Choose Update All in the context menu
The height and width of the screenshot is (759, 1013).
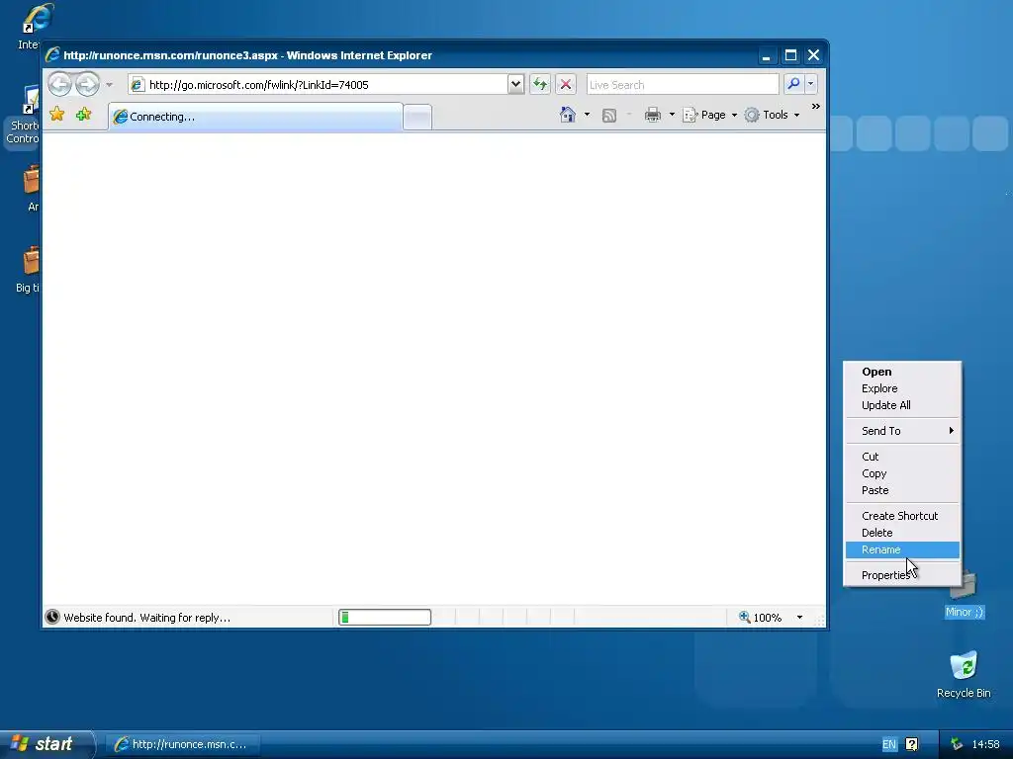(x=902, y=405)
